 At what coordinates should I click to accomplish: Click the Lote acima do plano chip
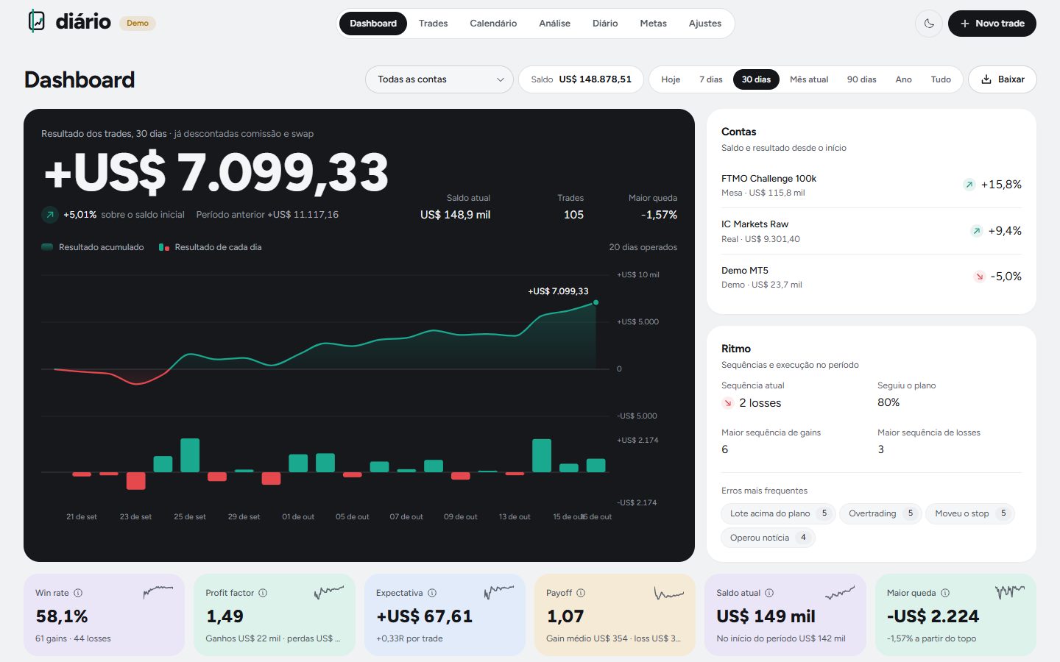[x=778, y=513]
